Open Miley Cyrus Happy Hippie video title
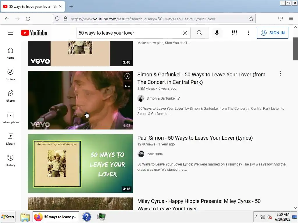This screenshot has height=223, width=298. point(199,205)
